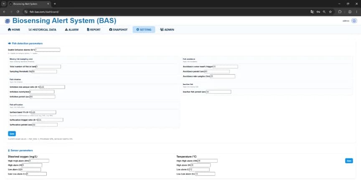The height and width of the screenshot is (193, 361).
Task: Reload the page with refresh icon
Action: 18,12
